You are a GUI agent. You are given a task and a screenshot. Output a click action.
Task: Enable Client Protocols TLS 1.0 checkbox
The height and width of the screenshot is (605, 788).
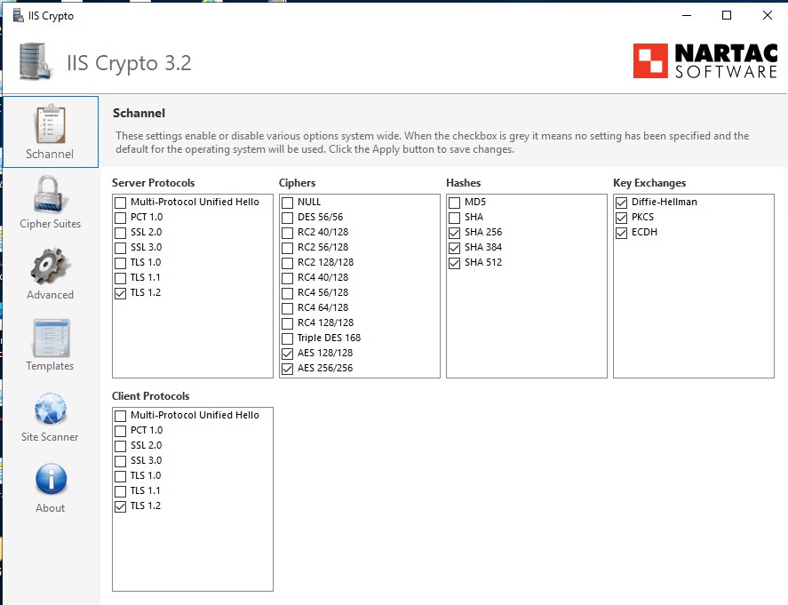pyautogui.click(x=120, y=476)
